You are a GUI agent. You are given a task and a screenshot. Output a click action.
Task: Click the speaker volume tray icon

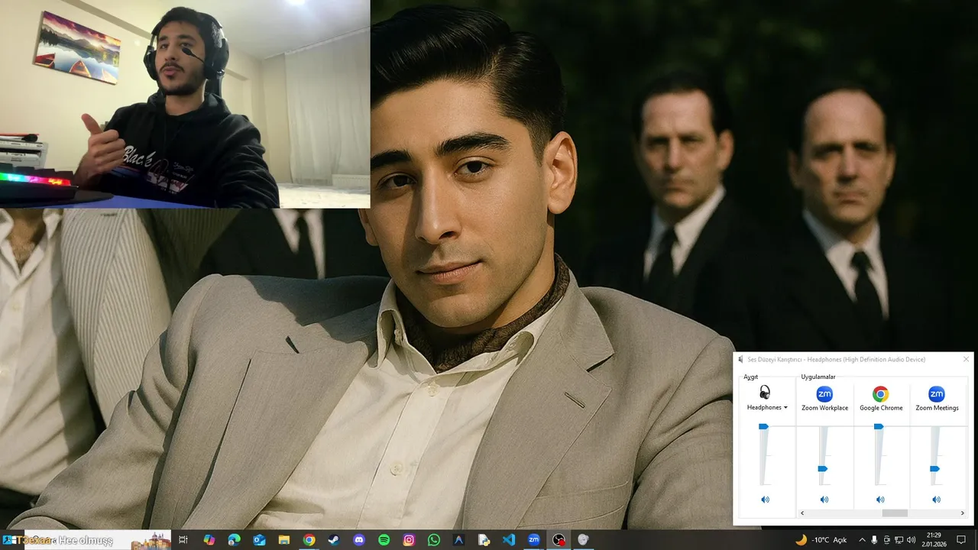[x=912, y=540]
